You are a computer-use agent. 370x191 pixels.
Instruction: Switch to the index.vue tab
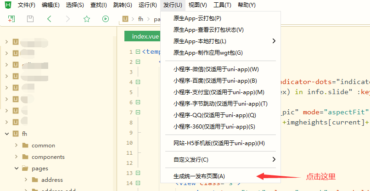click(x=145, y=36)
